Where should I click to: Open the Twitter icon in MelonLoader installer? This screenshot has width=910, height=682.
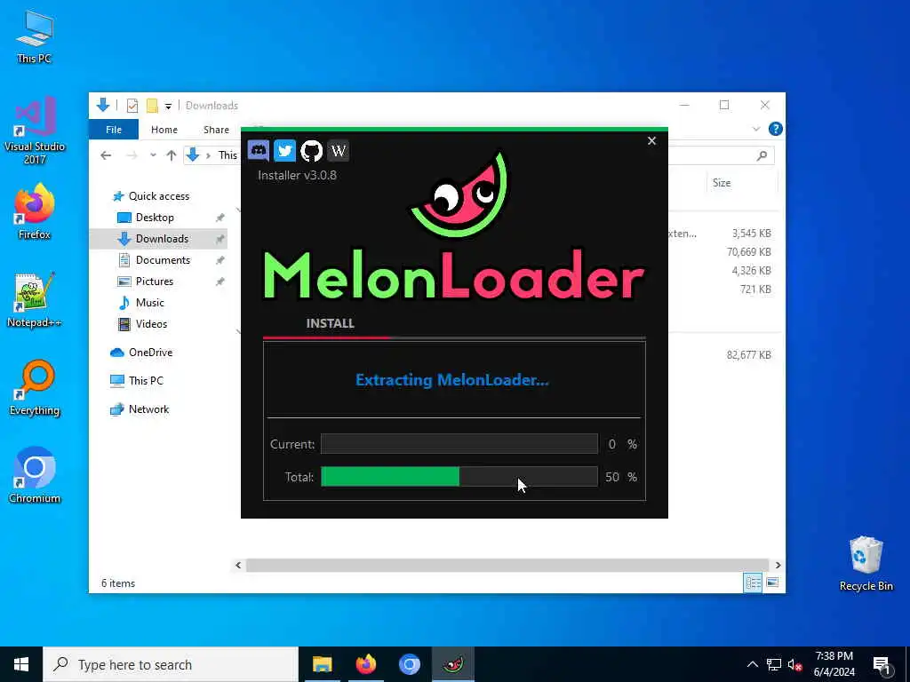pos(284,151)
